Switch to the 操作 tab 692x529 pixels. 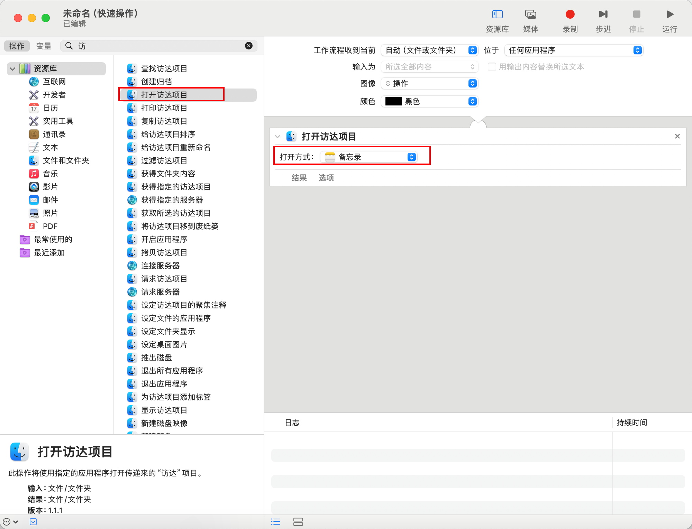pyautogui.click(x=17, y=46)
